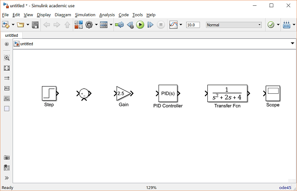This screenshot has height=191, width=297.
Task: Click the PID Controller block label
Action: coord(168,106)
